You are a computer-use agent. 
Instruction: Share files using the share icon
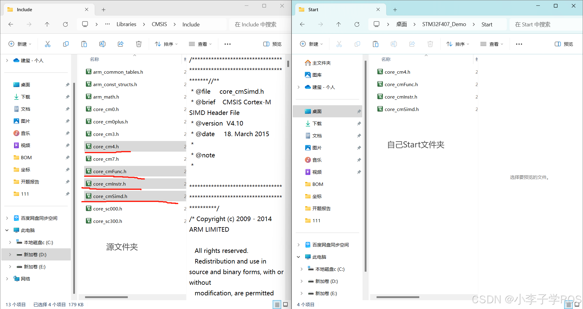pos(121,44)
